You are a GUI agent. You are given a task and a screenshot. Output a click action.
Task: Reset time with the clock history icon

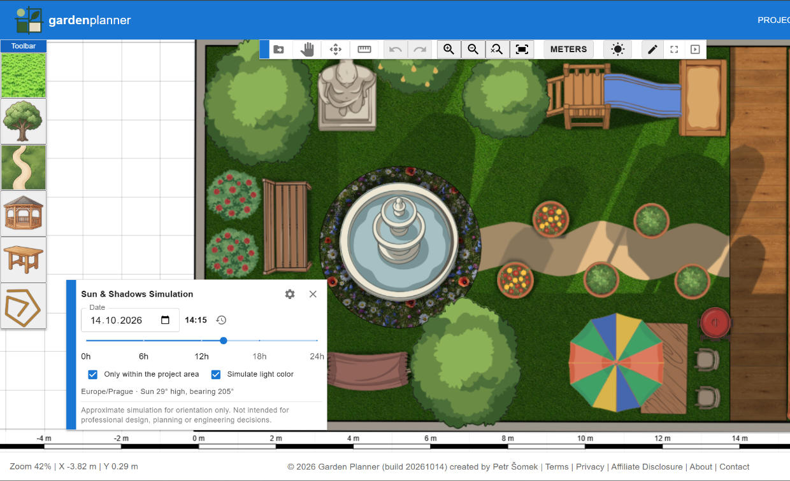point(221,320)
